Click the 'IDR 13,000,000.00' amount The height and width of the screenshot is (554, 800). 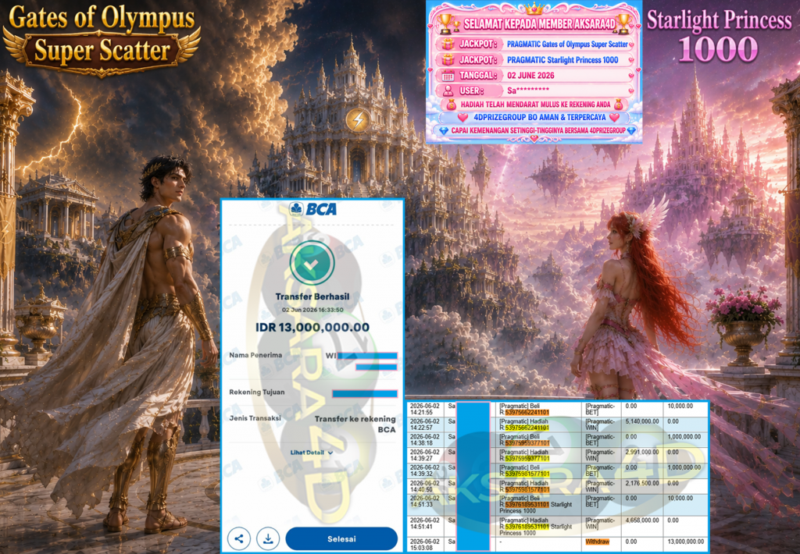click(312, 327)
